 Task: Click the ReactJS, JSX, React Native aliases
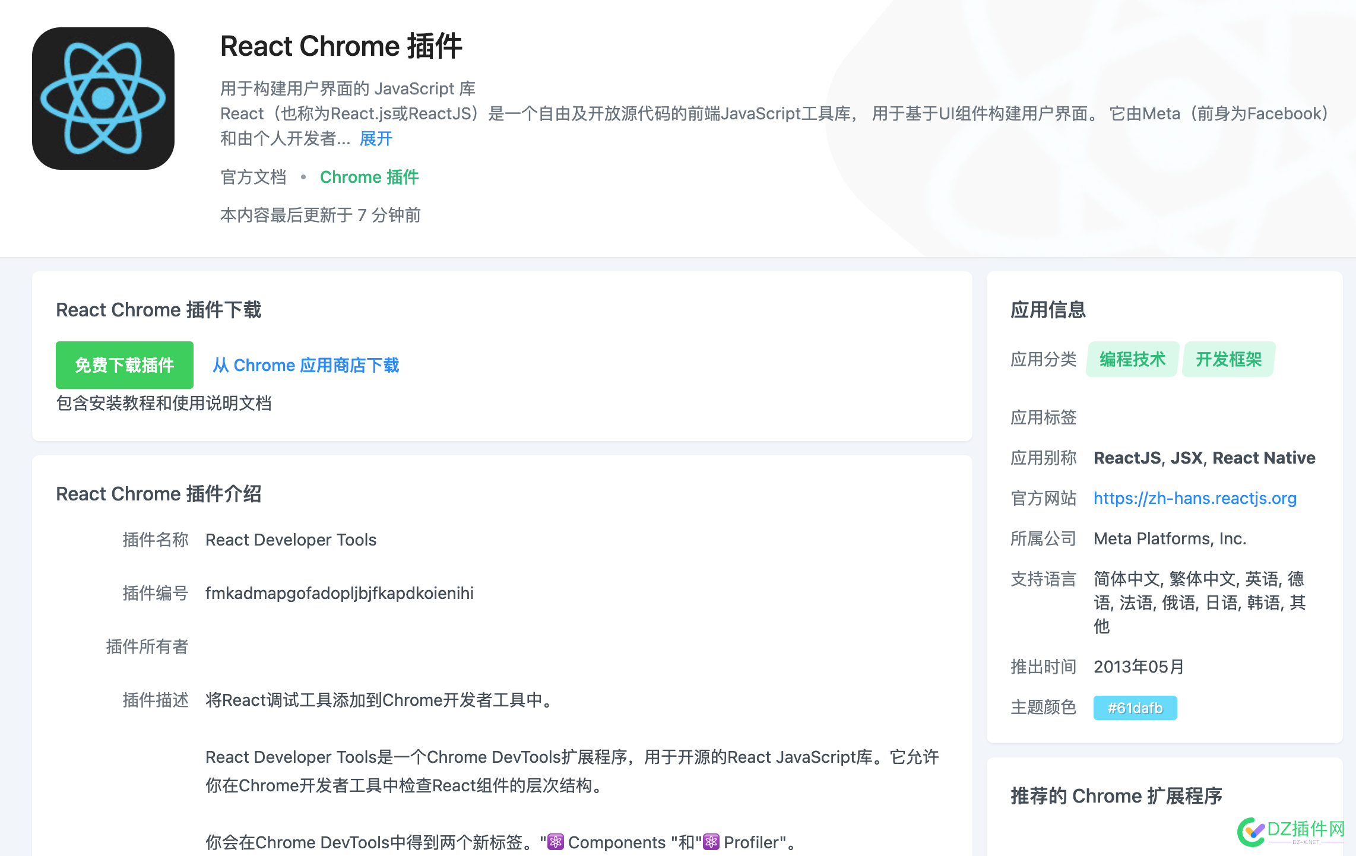1205,458
